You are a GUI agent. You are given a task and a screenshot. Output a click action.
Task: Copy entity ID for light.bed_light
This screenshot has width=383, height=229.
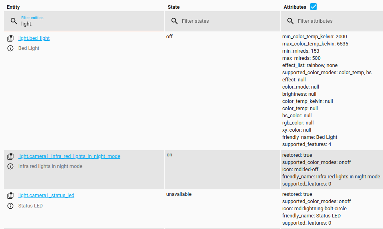(x=10, y=38)
